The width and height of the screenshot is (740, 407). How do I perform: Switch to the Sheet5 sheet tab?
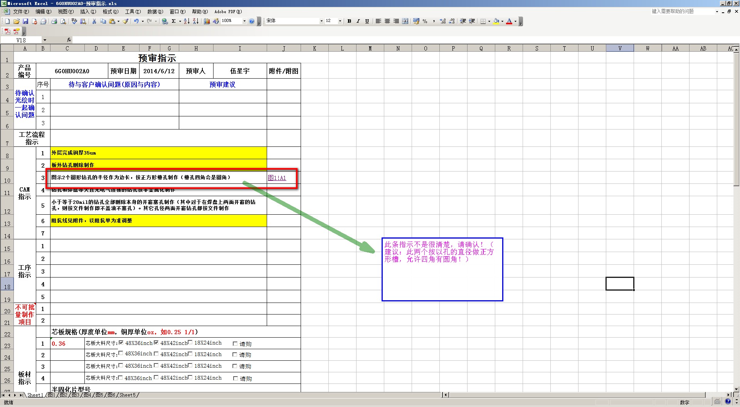coord(128,395)
